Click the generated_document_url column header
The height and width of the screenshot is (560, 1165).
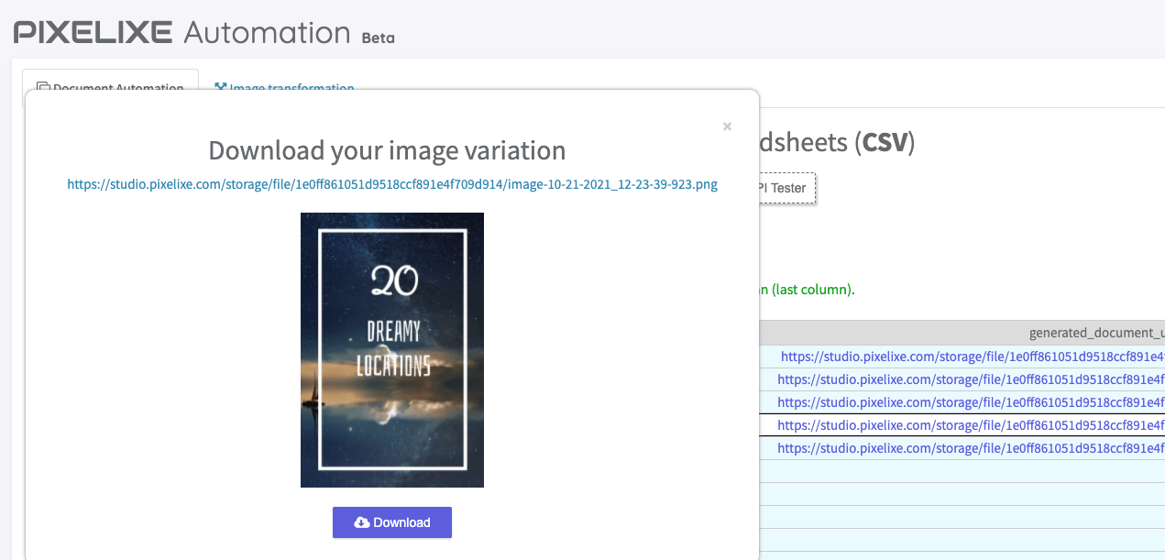(x=1095, y=334)
